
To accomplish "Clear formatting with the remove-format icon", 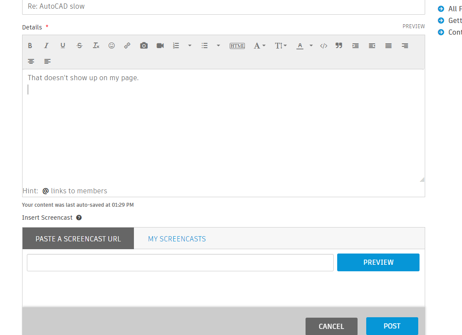I will click(x=96, y=46).
